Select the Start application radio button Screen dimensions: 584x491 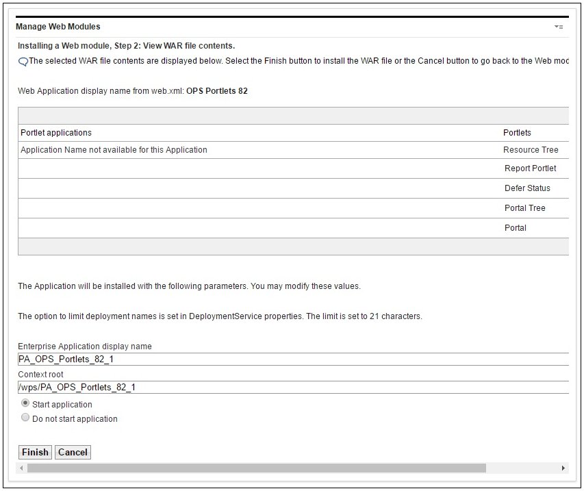click(25, 403)
